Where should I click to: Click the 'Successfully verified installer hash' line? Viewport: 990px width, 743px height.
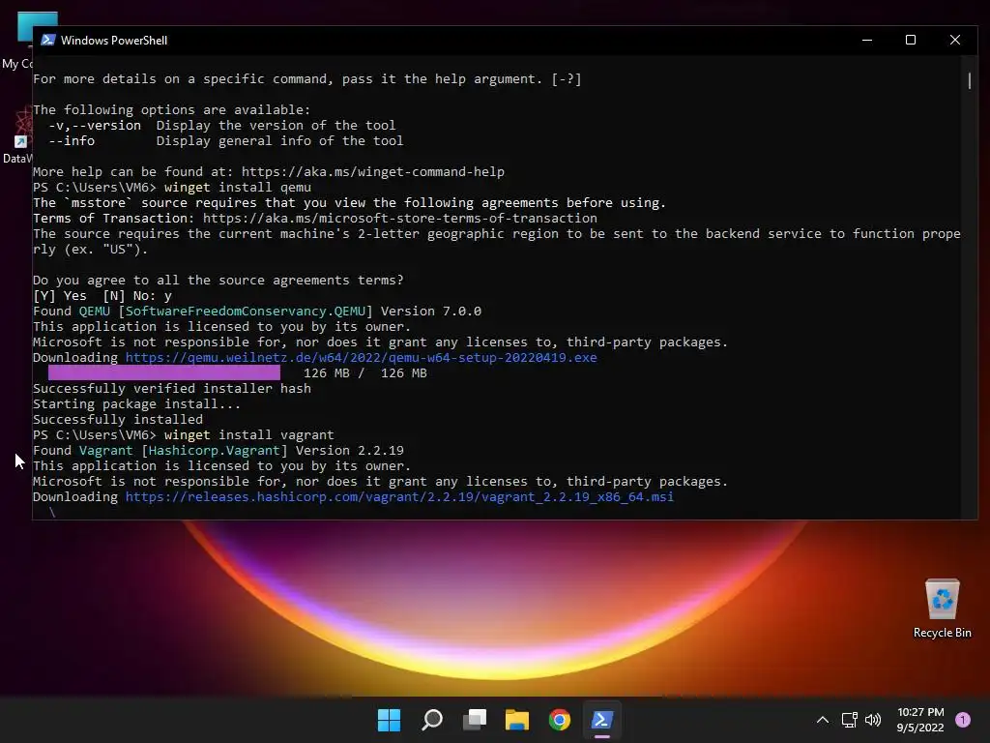[x=172, y=389]
